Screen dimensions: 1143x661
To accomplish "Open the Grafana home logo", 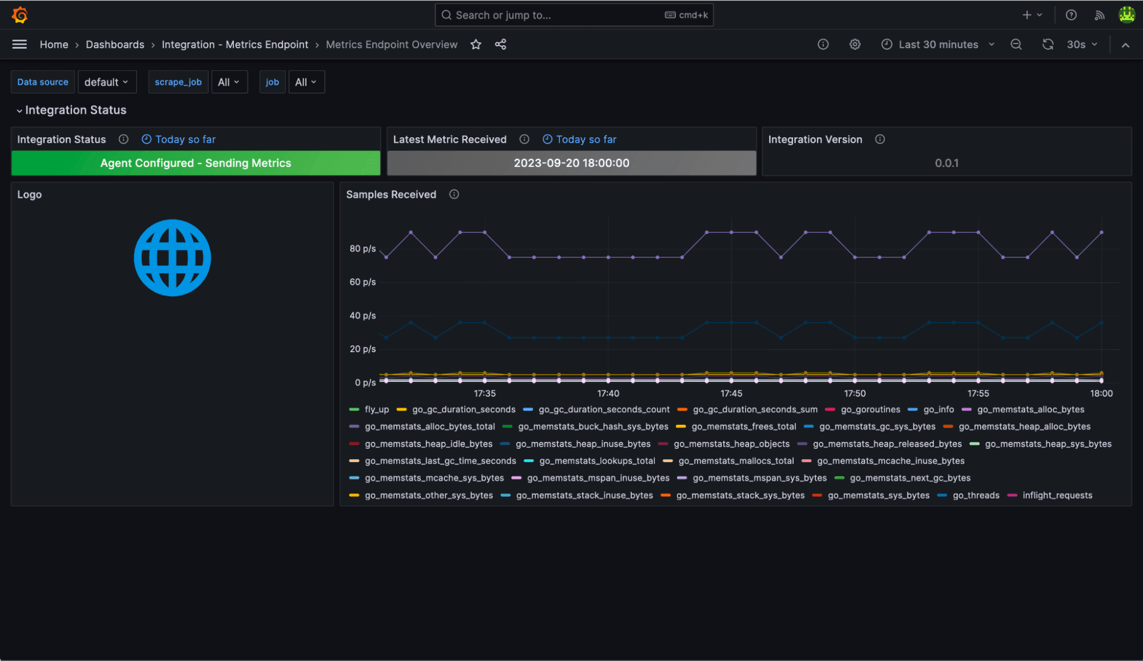I will tap(20, 15).
